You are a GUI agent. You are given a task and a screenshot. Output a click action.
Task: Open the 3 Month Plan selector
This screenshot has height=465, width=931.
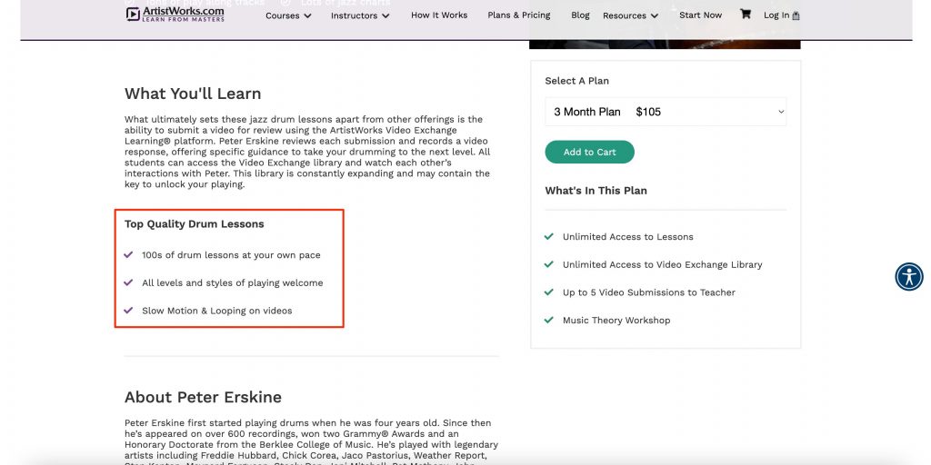(666, 112)
